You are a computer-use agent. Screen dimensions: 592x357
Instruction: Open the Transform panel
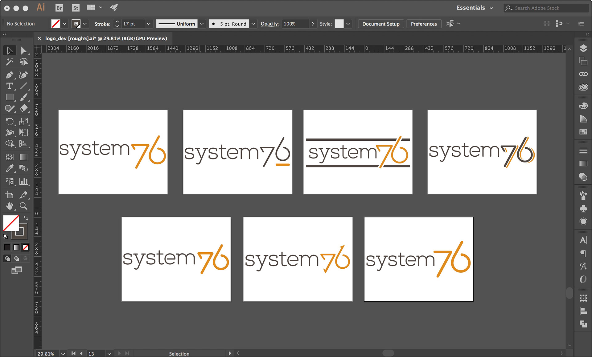(x=583, y=298)
